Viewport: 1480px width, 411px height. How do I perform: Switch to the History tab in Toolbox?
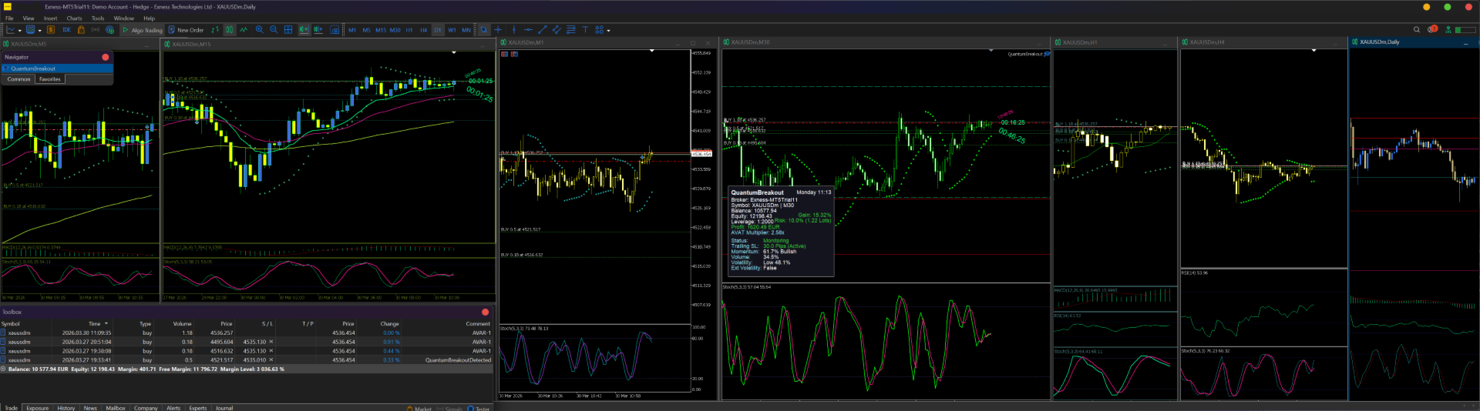point(66,408)
